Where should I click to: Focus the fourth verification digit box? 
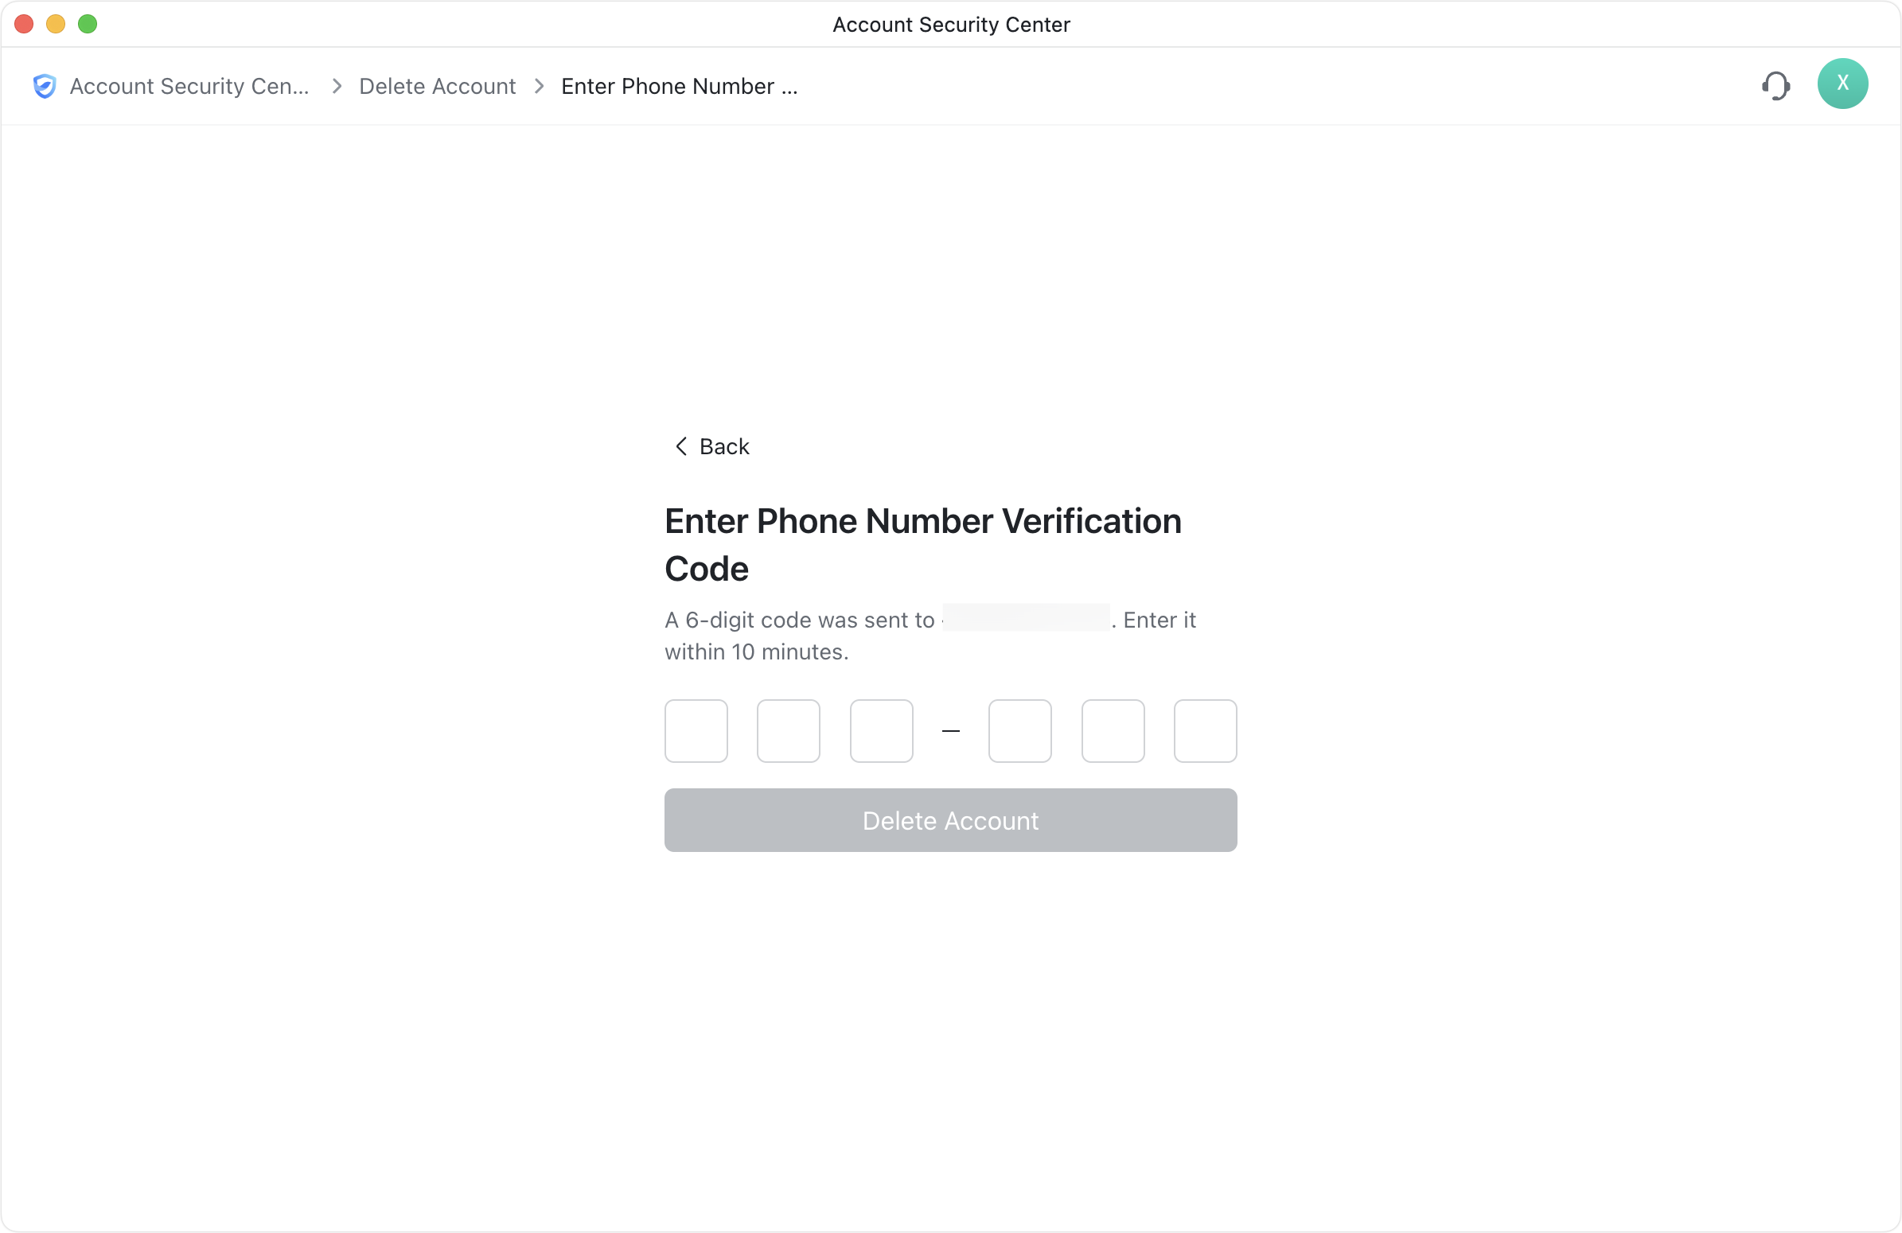coord(1019,731)
